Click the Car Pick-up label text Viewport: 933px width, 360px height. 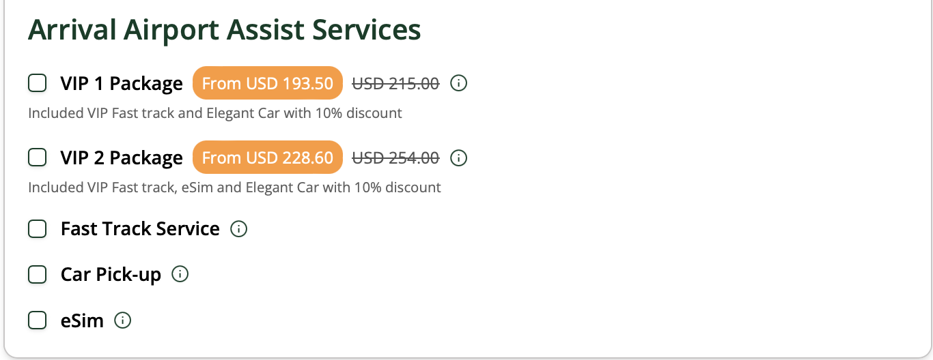pyautogui.click(x=111, y=275)
